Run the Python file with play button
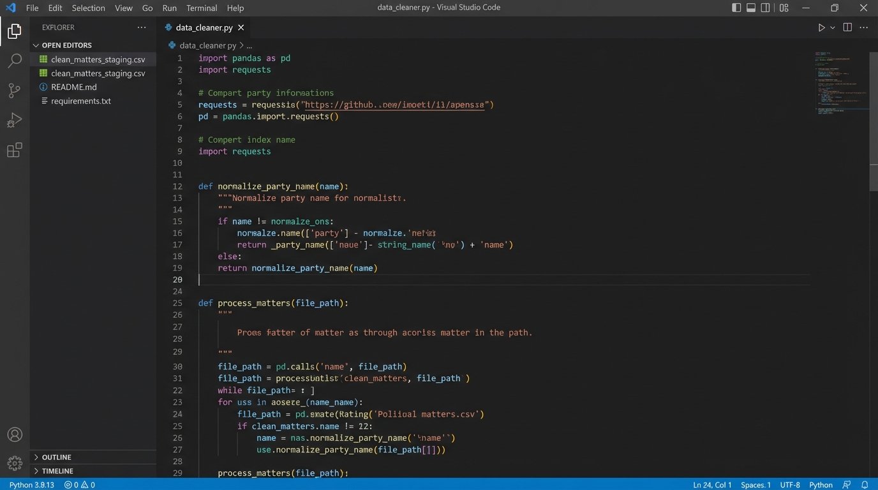The image size is (878, 490). coord(821,27)
